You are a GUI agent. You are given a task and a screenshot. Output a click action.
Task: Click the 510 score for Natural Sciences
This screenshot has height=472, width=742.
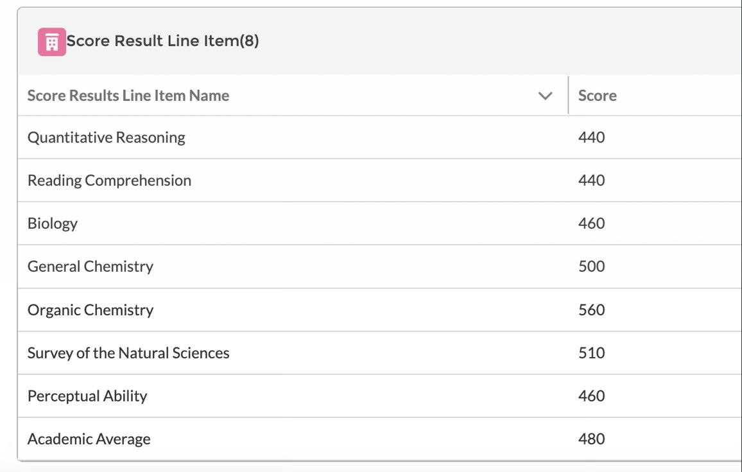pyautogui.click(x=592, y=353)
